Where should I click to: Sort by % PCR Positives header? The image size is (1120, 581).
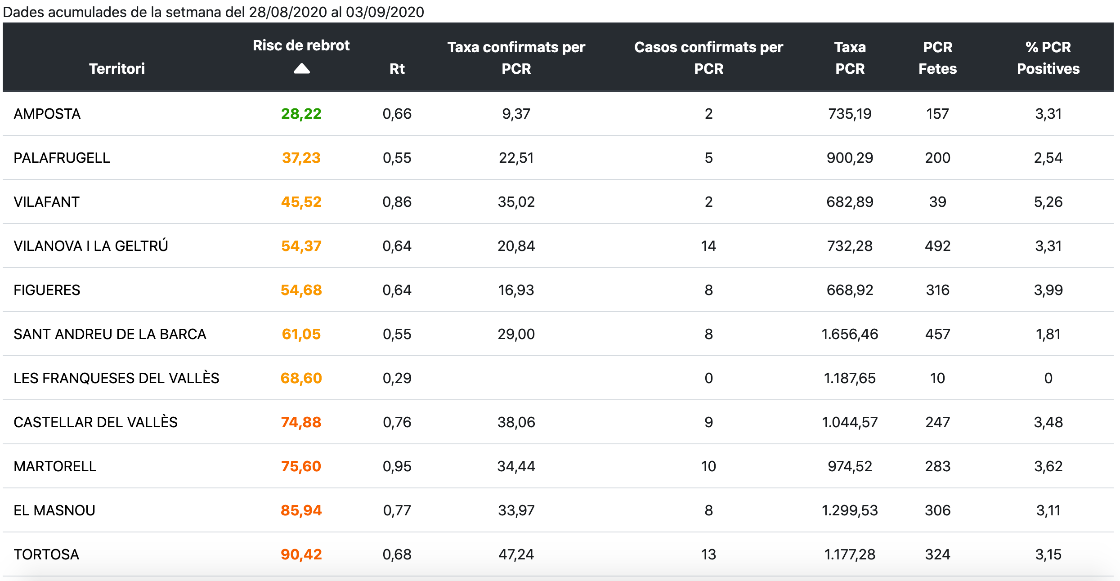coord(1048,58)
